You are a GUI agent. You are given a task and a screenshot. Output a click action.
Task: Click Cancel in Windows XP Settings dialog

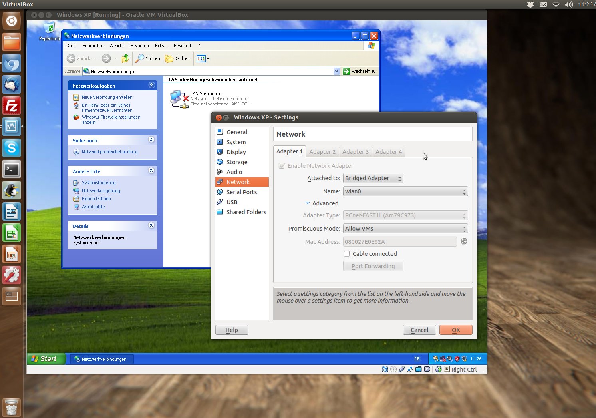pos(419,330)
